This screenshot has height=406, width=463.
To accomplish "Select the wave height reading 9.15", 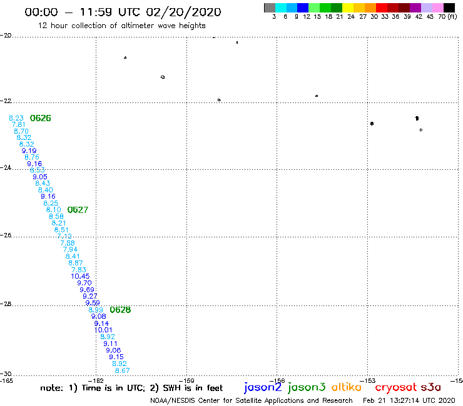I will (116, 357).
